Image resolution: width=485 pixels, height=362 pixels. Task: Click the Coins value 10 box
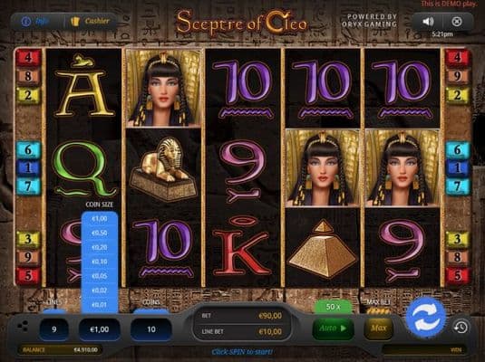click(x=151, y=329)
